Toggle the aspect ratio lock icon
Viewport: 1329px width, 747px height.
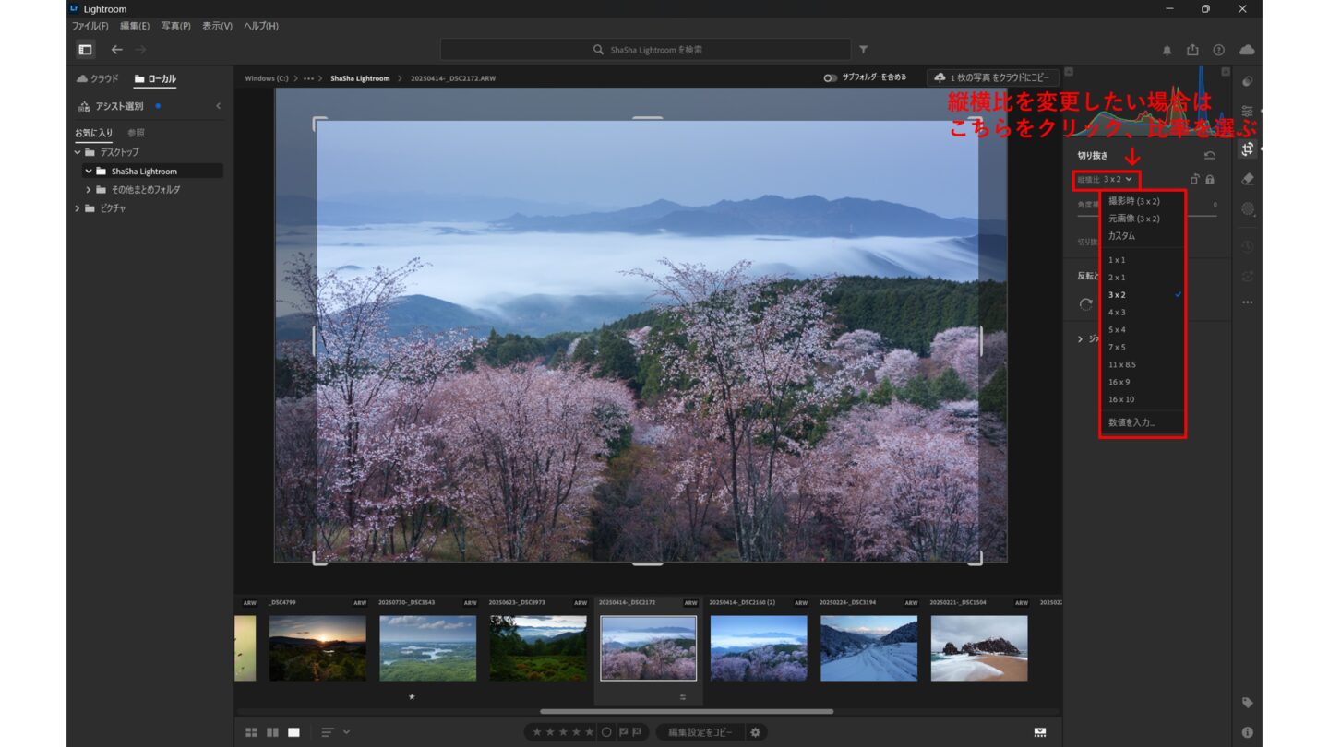[1210, 180]
